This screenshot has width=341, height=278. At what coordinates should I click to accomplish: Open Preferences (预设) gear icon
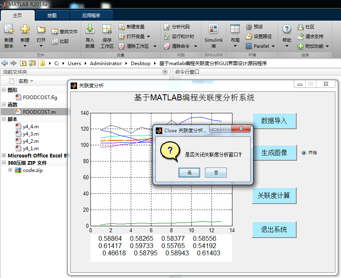[x=249, y=27]
